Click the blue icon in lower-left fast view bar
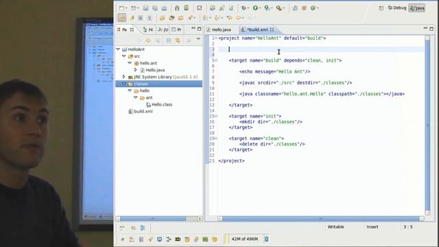 coord(143,228)
